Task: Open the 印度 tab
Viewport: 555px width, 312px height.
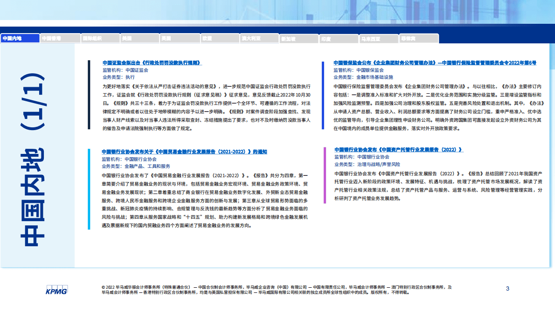Action: [x=339, y=39]
